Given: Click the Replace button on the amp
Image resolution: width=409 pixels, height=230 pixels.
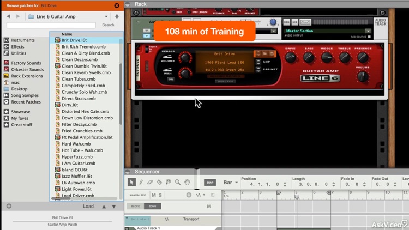Looking at the screenshot, I should coord(226,81).
